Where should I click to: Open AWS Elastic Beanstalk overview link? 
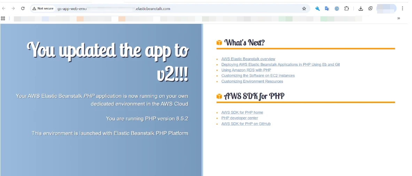pos(248,59)
